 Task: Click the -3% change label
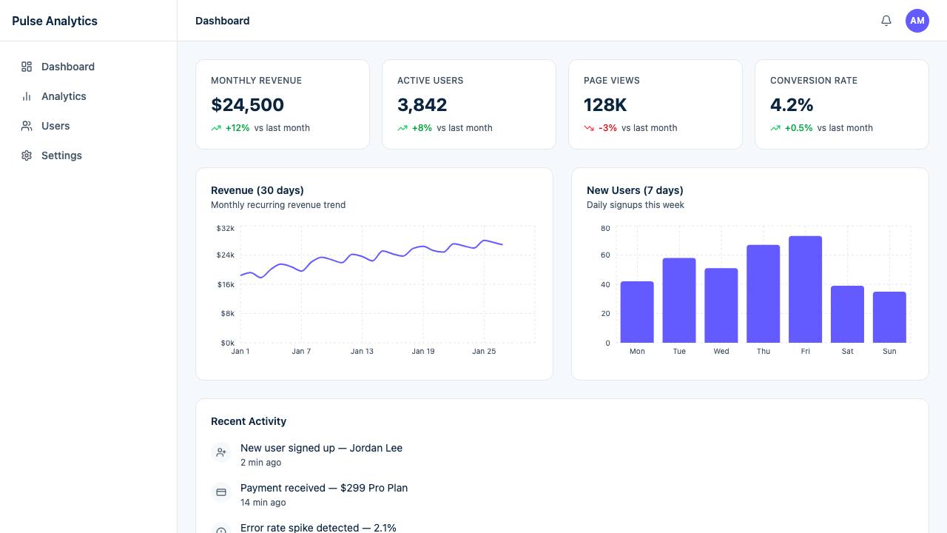pyautogui.click(x=607, y=128)
